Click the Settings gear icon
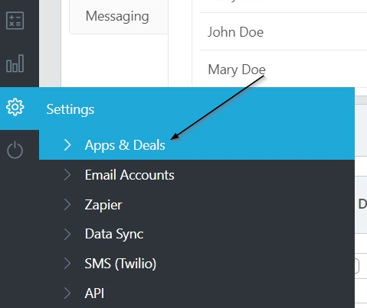 (15, 107)
